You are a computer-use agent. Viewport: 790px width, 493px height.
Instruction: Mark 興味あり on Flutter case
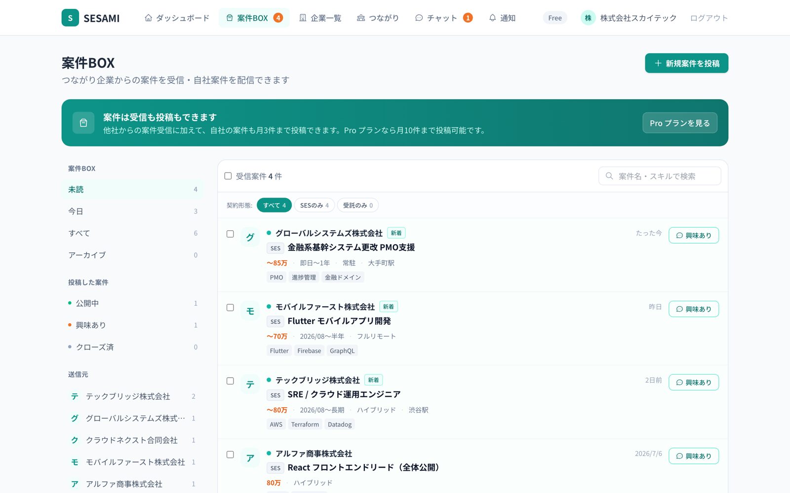pyautogui.click(x=694, y=309)
